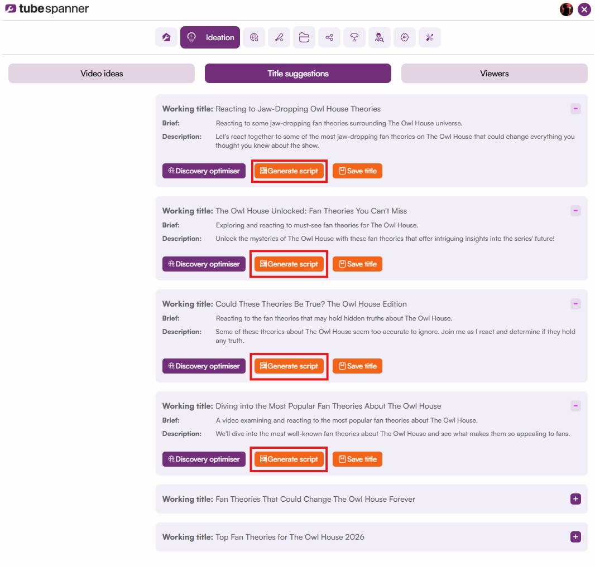
Task: Open the folder icon in toolbar
Action: pyautogui.click(x=304, y=37)
